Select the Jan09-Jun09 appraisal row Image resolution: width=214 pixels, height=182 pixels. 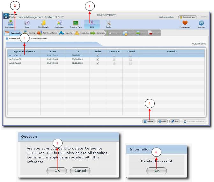(24, 59)
